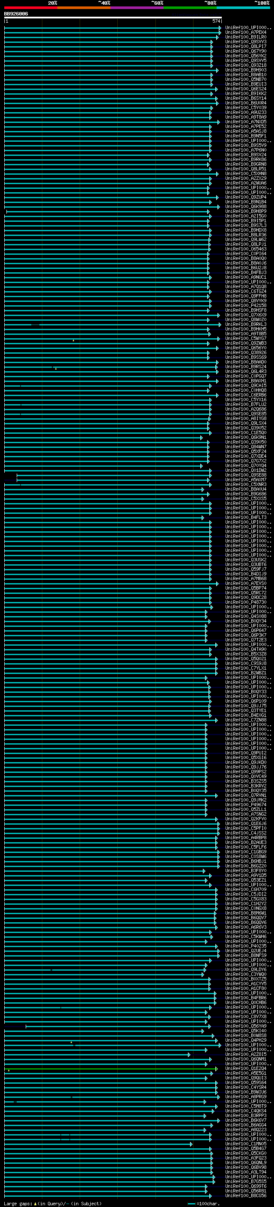
Task: Select the UniRef100_B8CG56 label
Action: click(245, 1196)
